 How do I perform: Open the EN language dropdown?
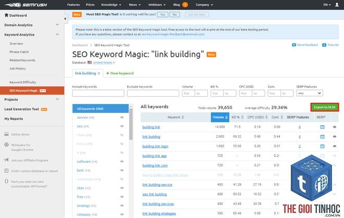(327, 5)
